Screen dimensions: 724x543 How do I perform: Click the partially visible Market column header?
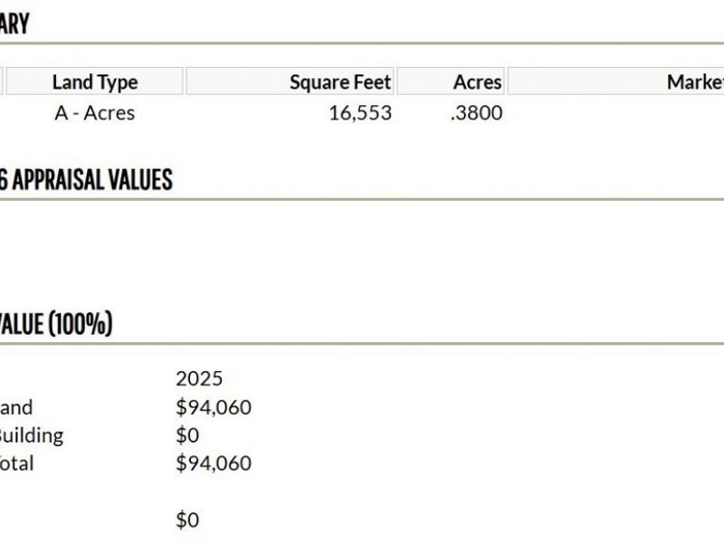(694, 82)
